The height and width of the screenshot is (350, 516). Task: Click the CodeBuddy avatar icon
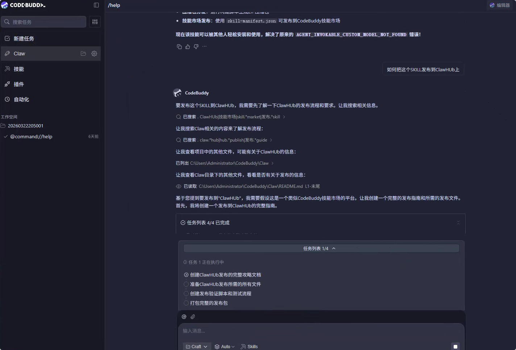[177, 93]
